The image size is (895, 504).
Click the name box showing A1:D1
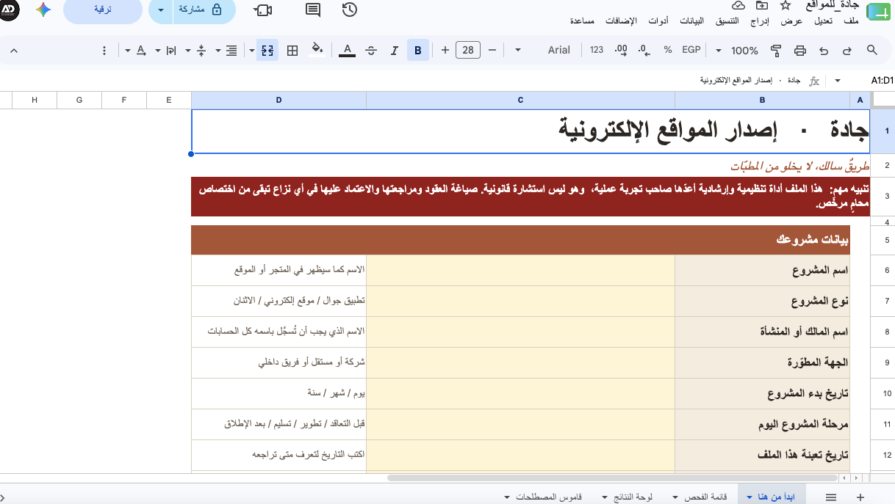881,81
